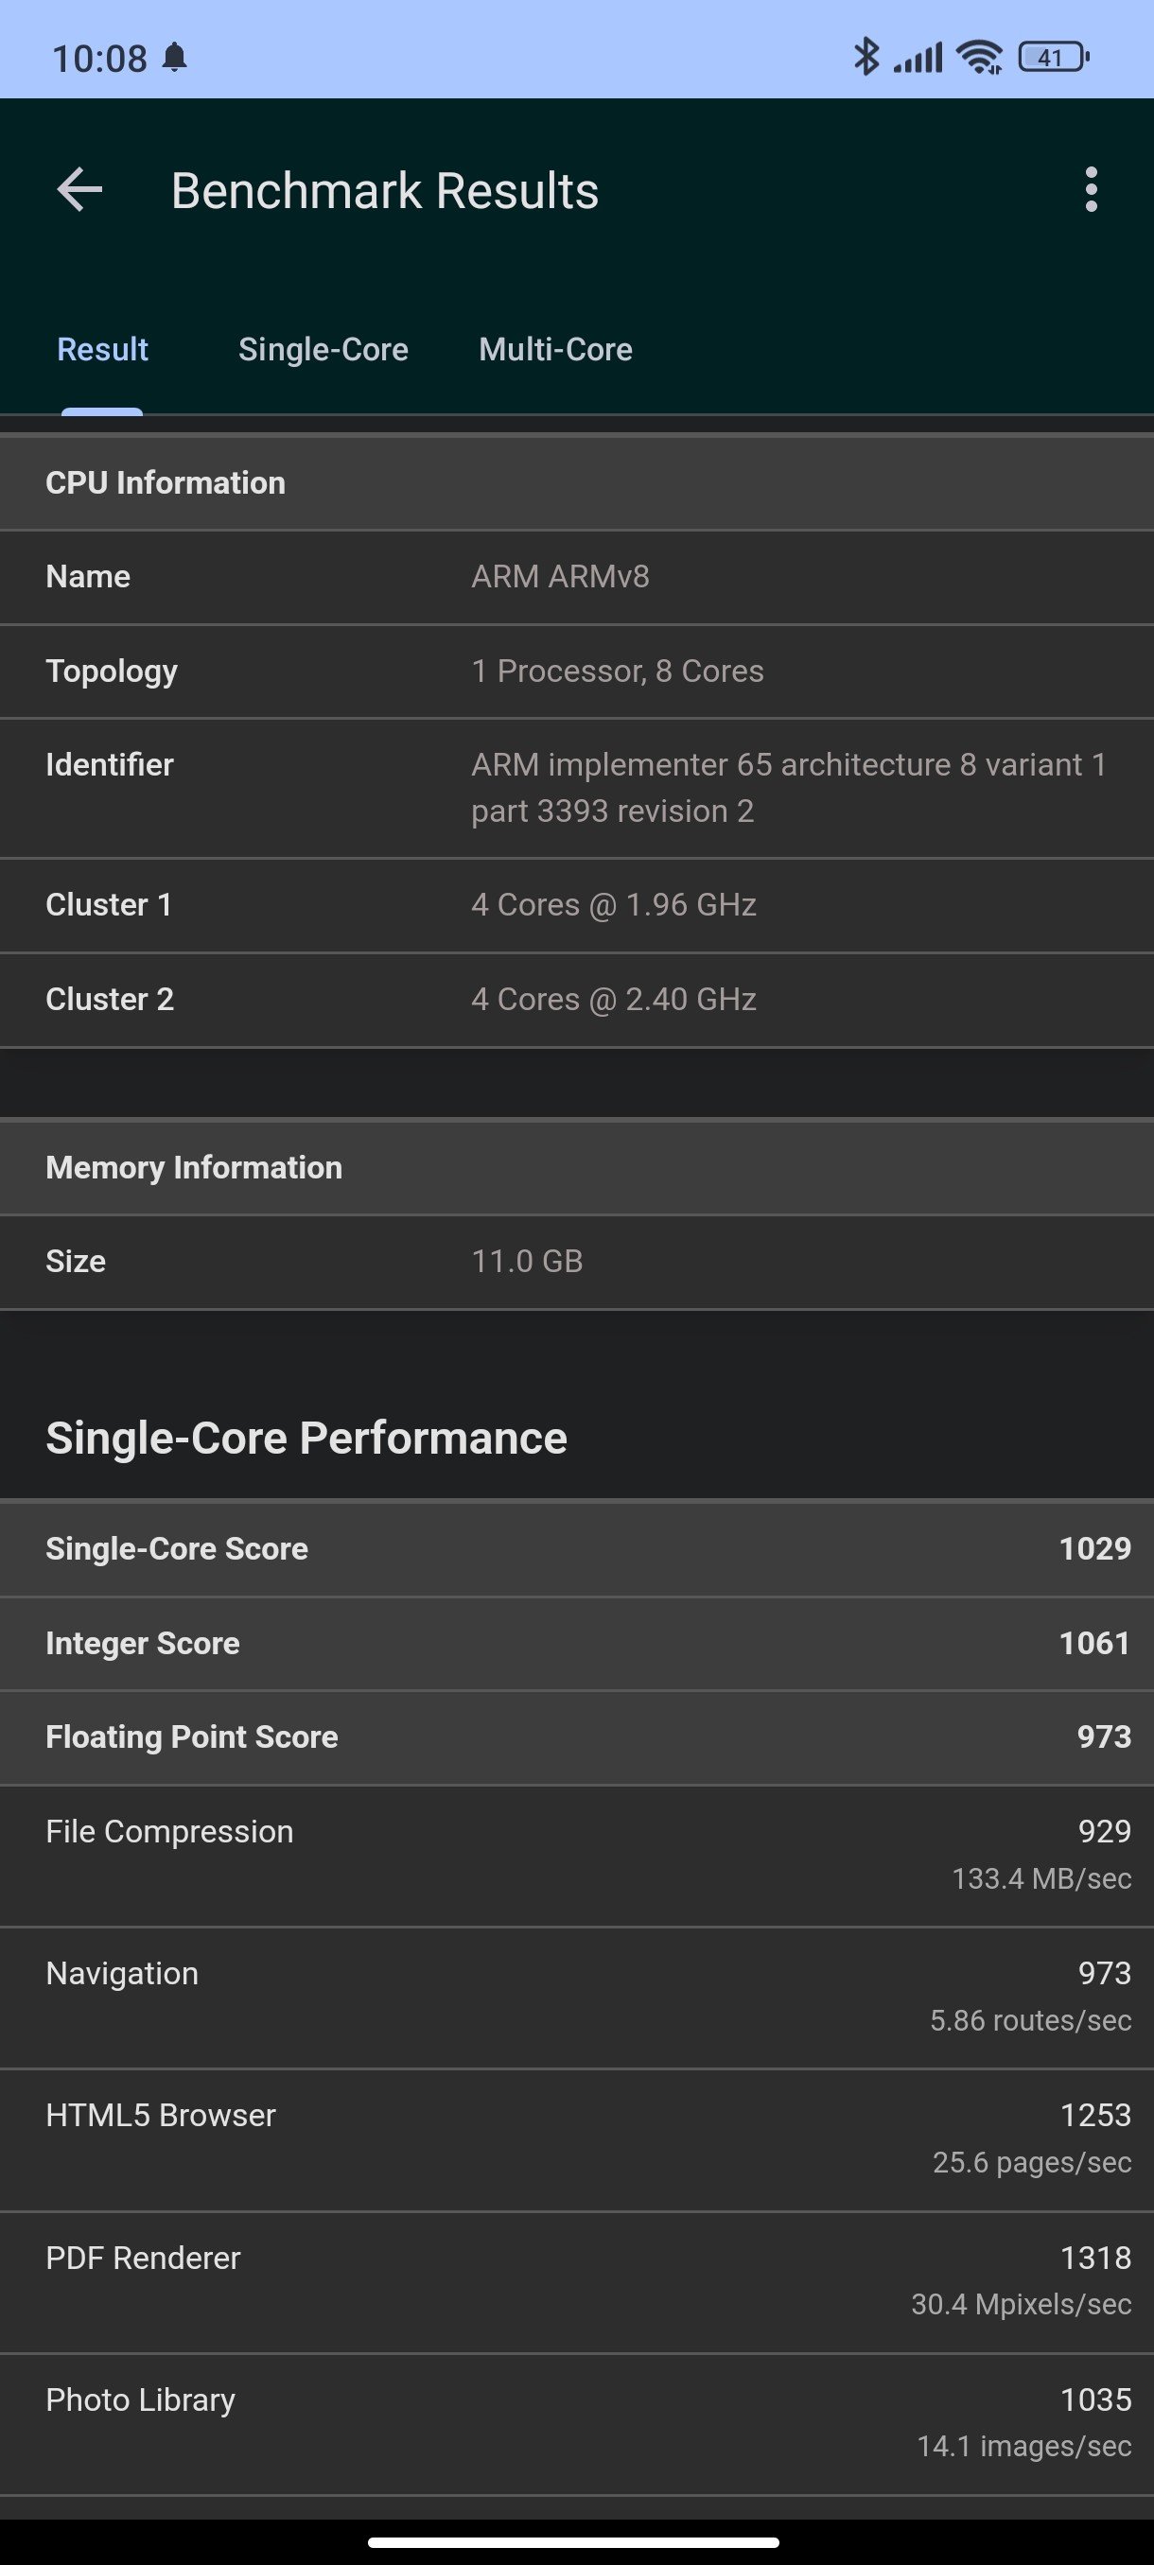Tap the Benchmark Results title
The width and height of the screenshot is (1154, 2565).
[384, 190]
